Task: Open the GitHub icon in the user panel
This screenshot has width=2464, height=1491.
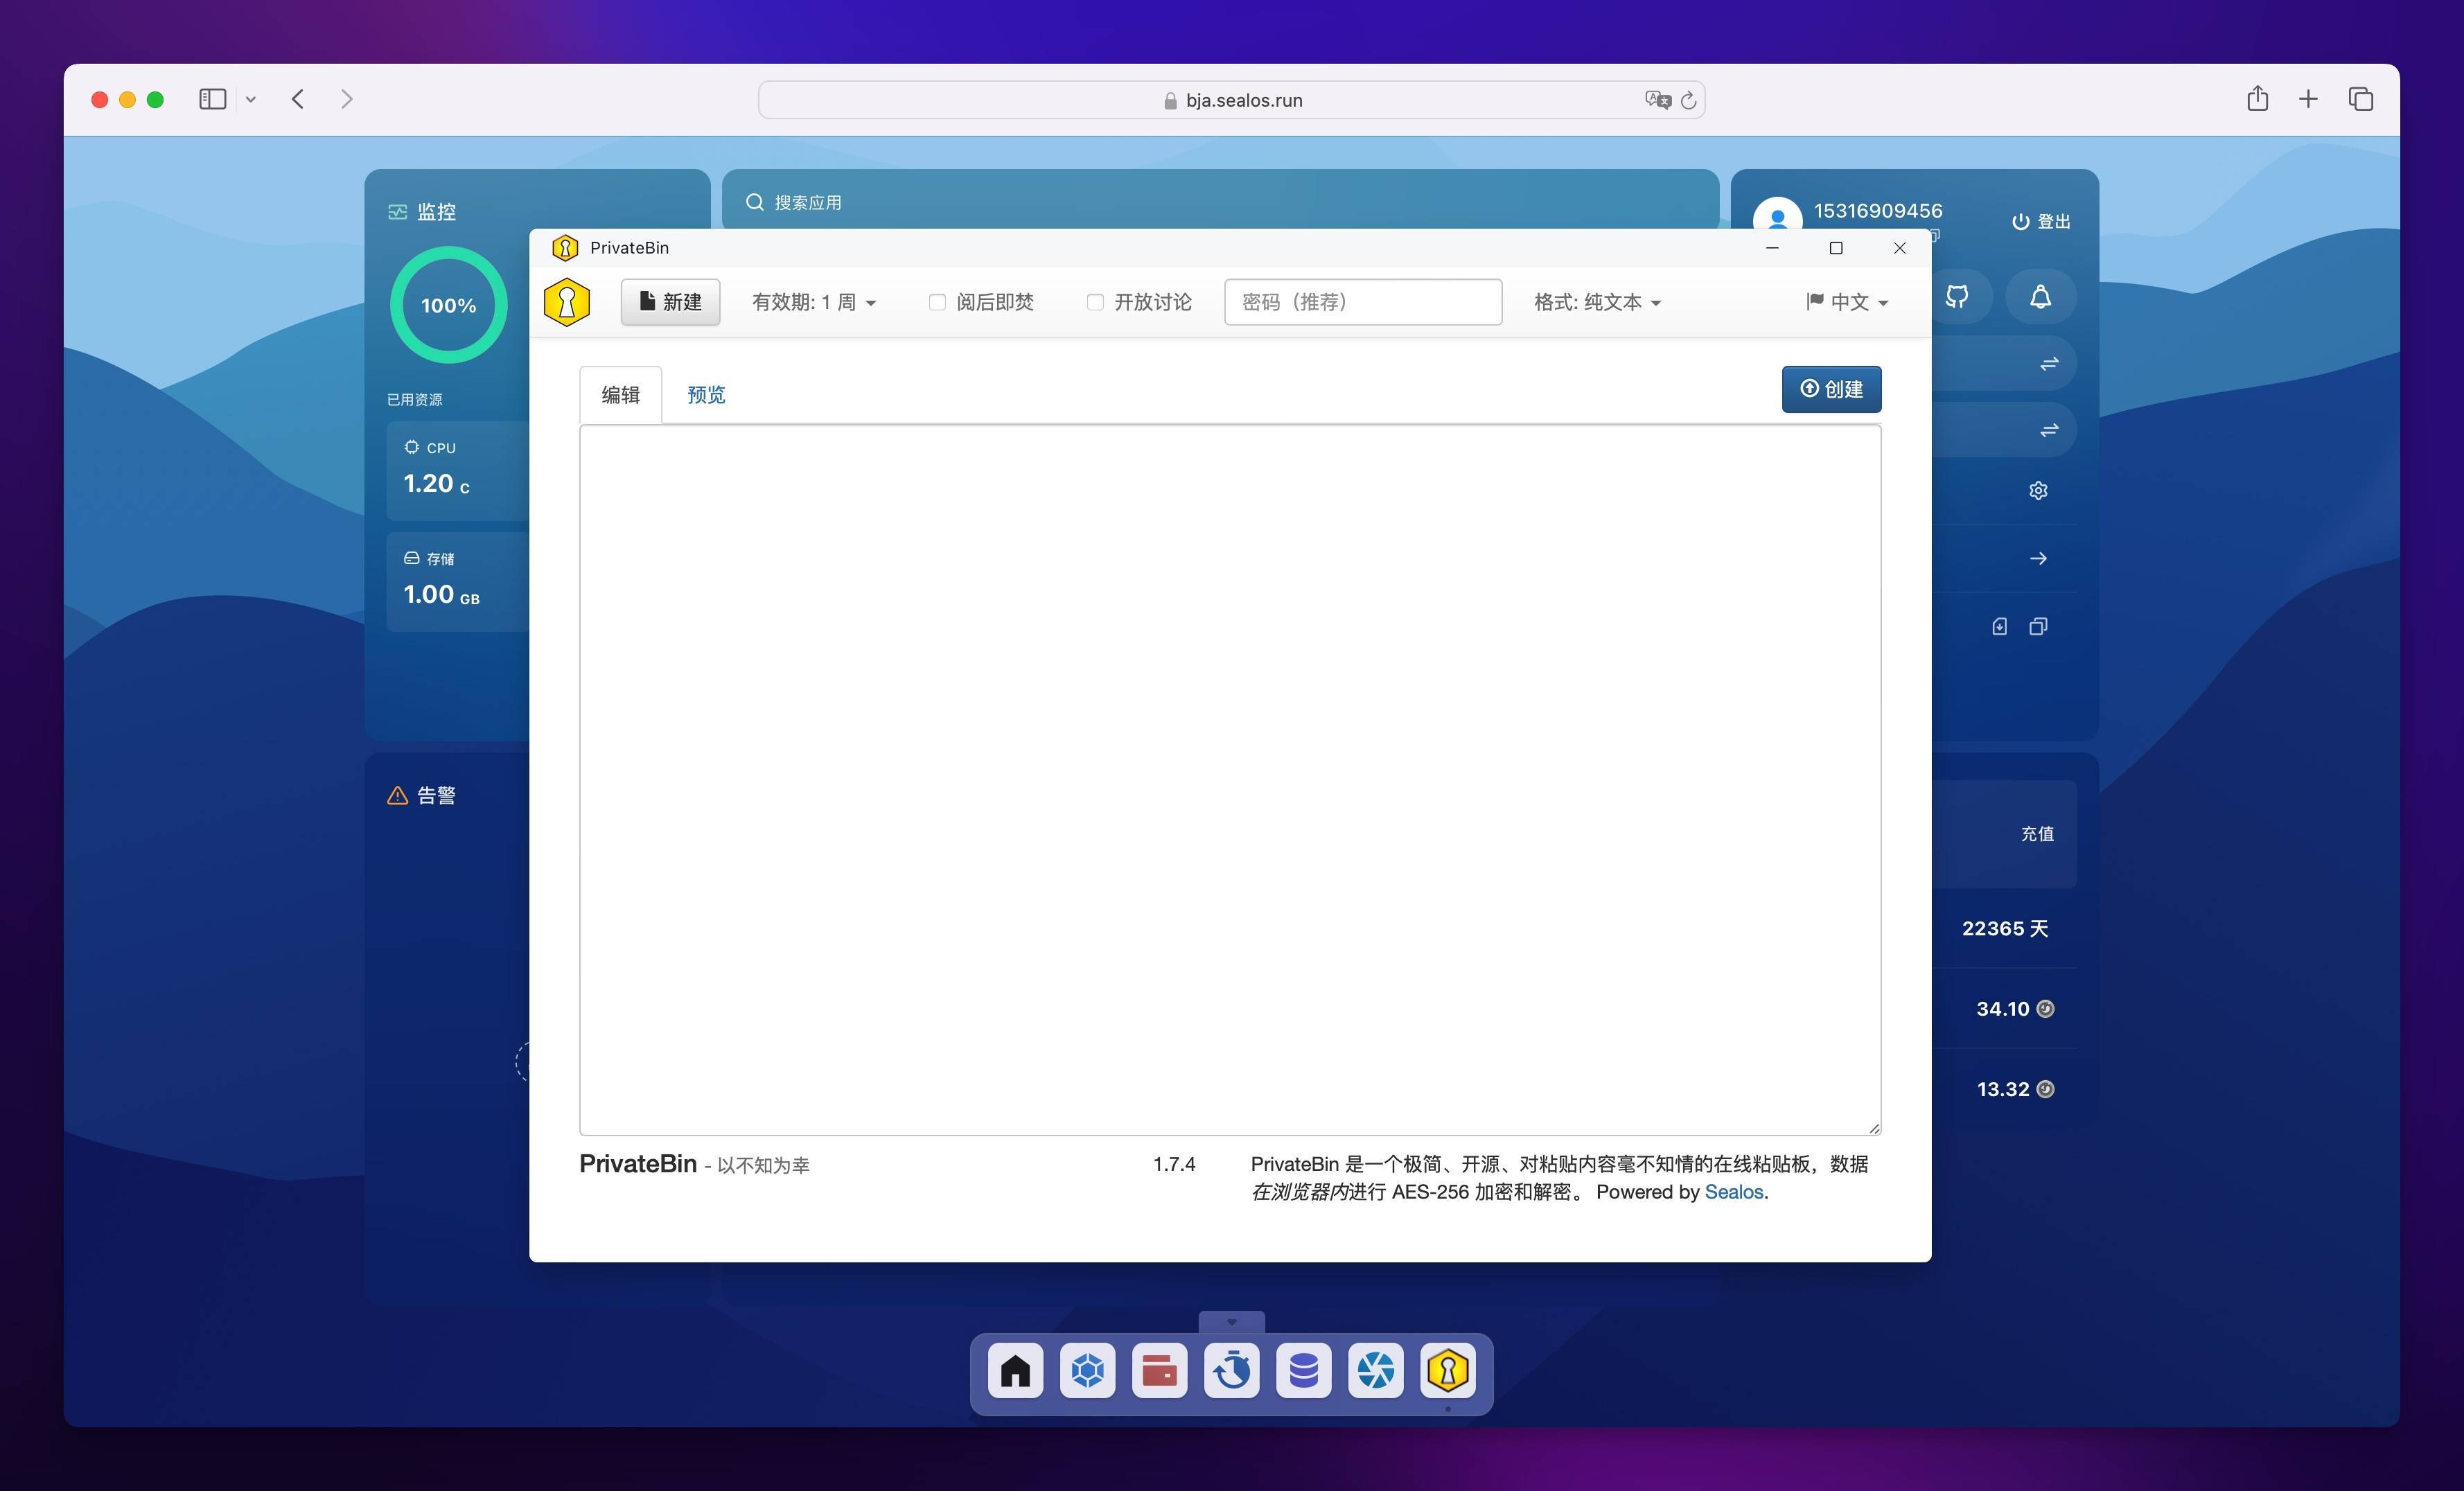Action: pos(1957,297)
